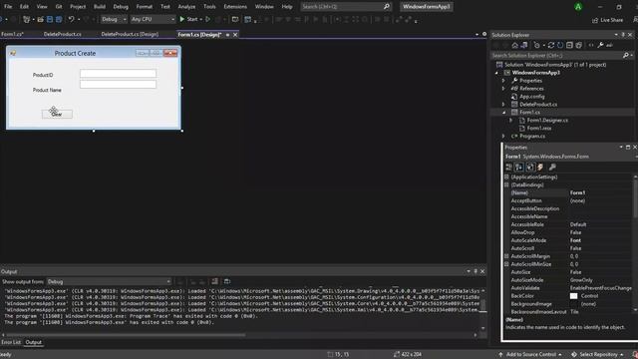
Task: Expand the Properties node in Solution Explorer
Action: click(x=503, y=81)
